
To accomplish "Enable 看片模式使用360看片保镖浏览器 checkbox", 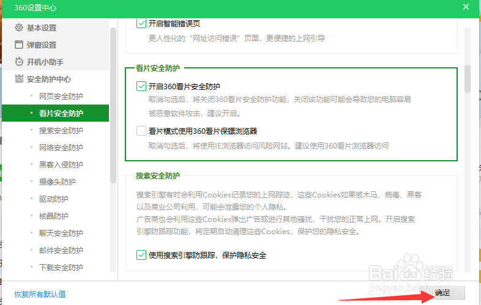I will tap(141, 131).
